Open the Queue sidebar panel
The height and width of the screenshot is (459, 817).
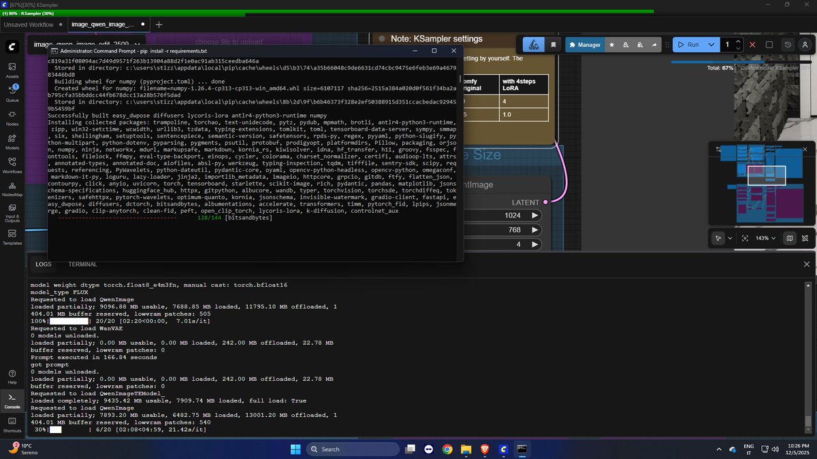12,93
